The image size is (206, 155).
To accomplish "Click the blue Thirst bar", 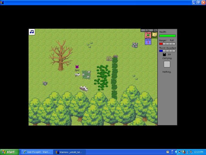I will (x=167, y=51).
